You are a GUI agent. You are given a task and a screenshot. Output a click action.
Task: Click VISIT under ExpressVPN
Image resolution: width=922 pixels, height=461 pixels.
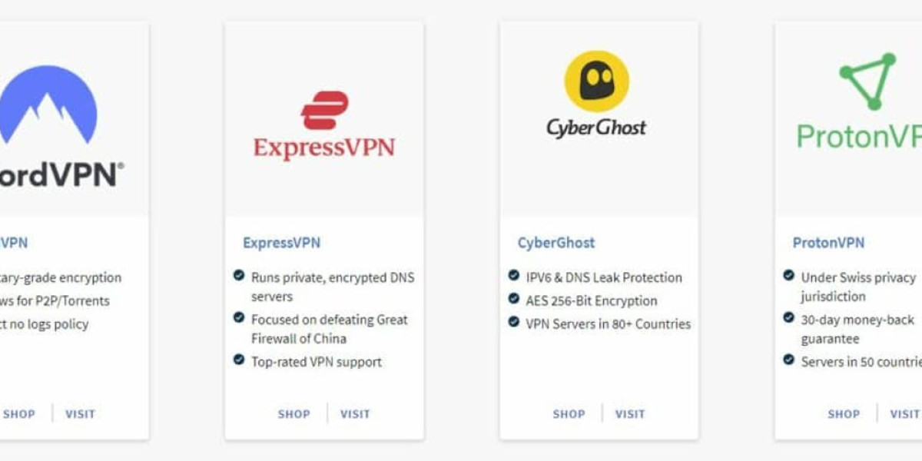(355, 413)
